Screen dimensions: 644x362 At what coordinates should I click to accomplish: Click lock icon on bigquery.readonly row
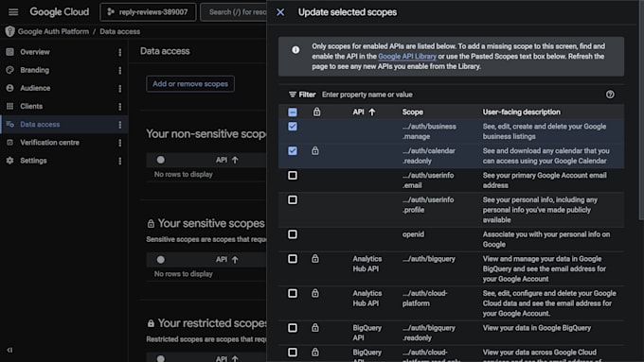[315, 327]
